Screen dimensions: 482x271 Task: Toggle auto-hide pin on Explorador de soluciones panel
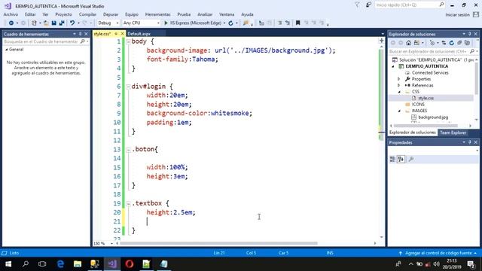470,34
